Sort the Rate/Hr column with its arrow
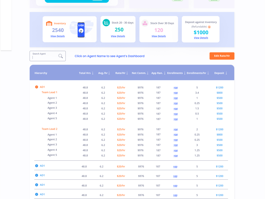This screenshot has height=199, width=265. 127,73
